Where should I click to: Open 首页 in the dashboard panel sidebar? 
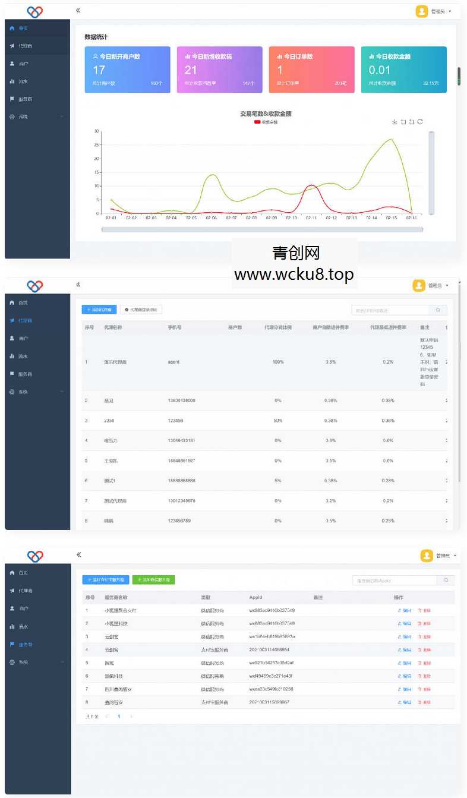[37, 28]
